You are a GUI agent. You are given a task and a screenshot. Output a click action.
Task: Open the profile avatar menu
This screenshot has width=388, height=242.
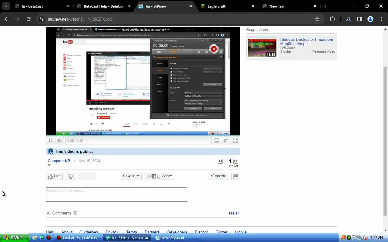[x=370, y=19]
